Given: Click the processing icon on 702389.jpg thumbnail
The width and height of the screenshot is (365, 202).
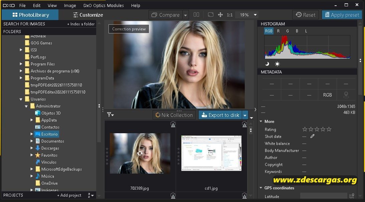Looking at the screenshot, I should click(x=140, y=153).
